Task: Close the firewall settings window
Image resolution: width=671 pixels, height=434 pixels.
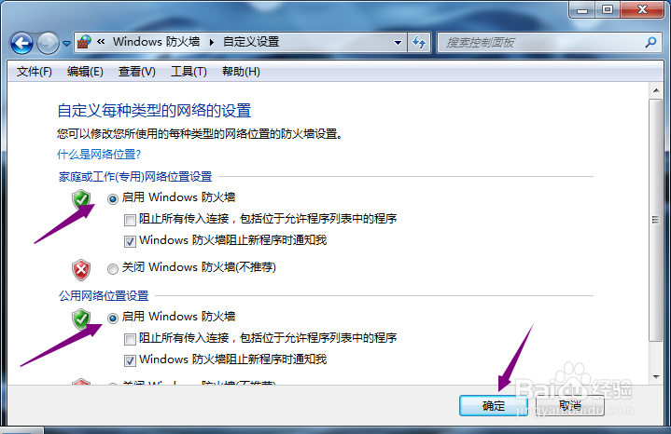Action: (642, 10)
